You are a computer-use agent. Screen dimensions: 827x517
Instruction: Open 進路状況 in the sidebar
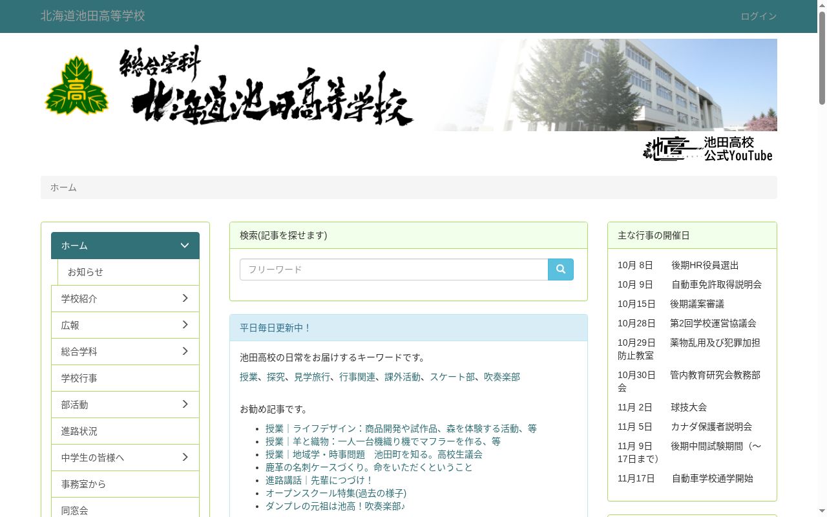[x=125, y=431]
